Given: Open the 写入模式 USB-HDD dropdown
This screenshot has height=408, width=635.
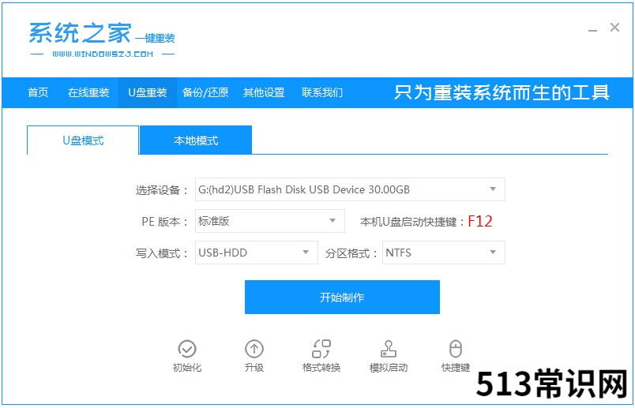Looking at the screenshot, I should [x=257, y=253].
